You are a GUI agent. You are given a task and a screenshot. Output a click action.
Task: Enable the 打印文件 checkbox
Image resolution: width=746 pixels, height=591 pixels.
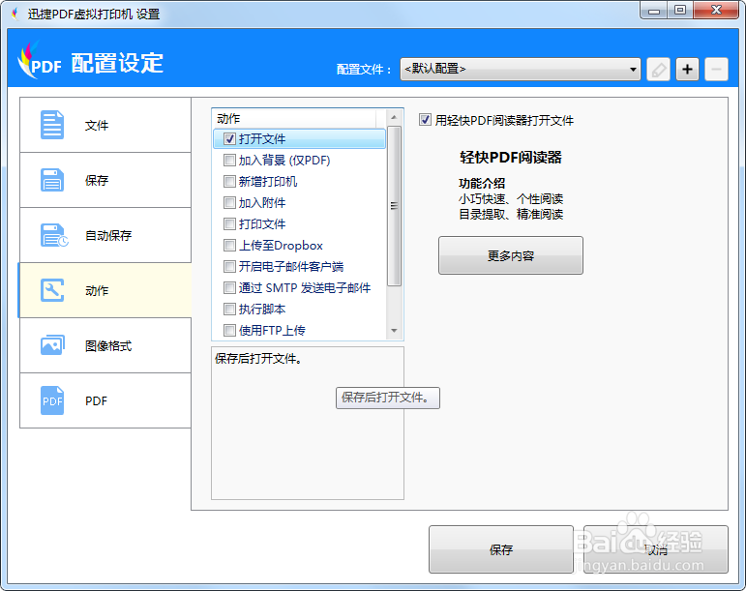tap(229, 224)
